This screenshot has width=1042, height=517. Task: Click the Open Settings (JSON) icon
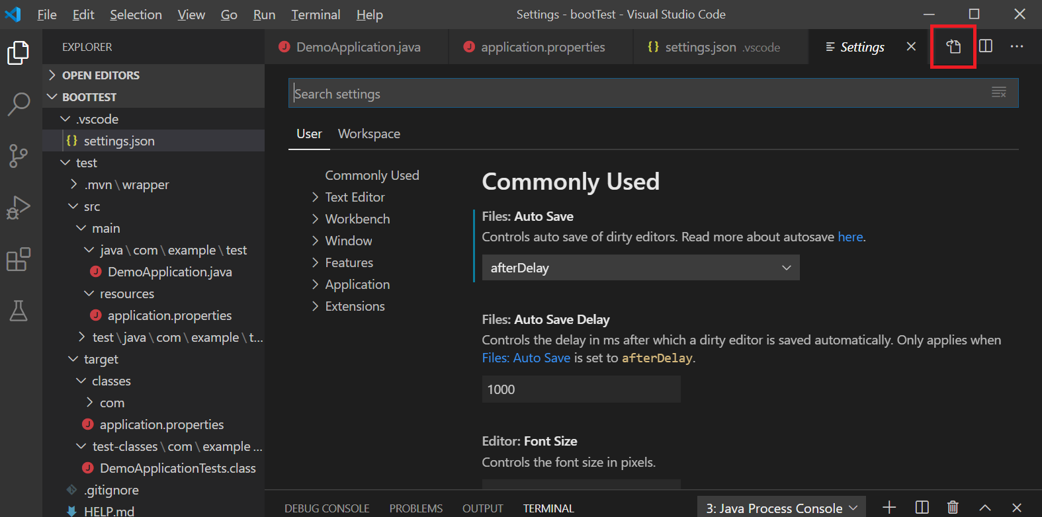[x=953, y=46]
